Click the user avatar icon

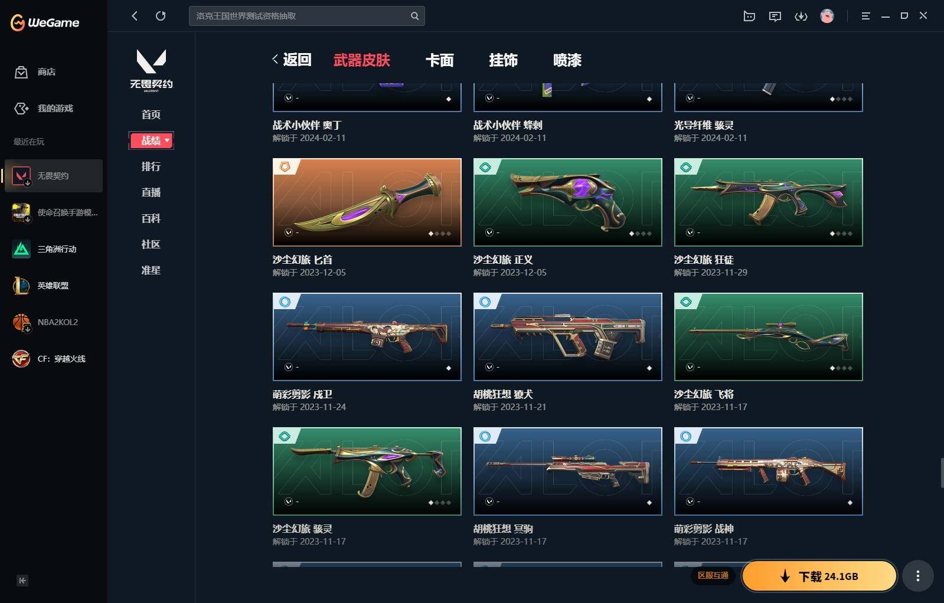(x=827, y=16)
